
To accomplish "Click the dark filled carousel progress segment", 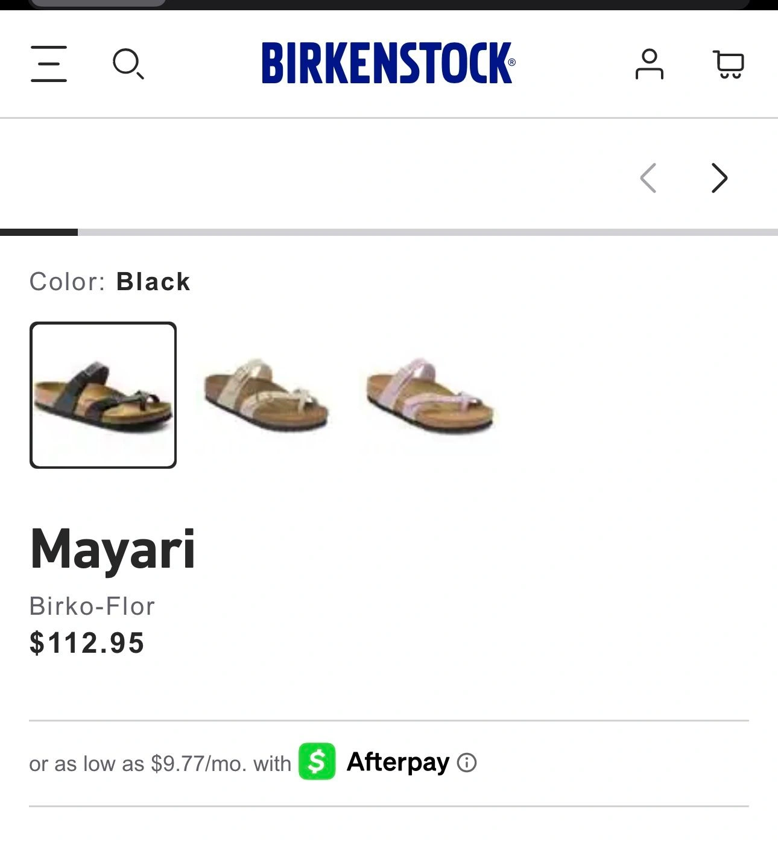I will tap(39, 232).
